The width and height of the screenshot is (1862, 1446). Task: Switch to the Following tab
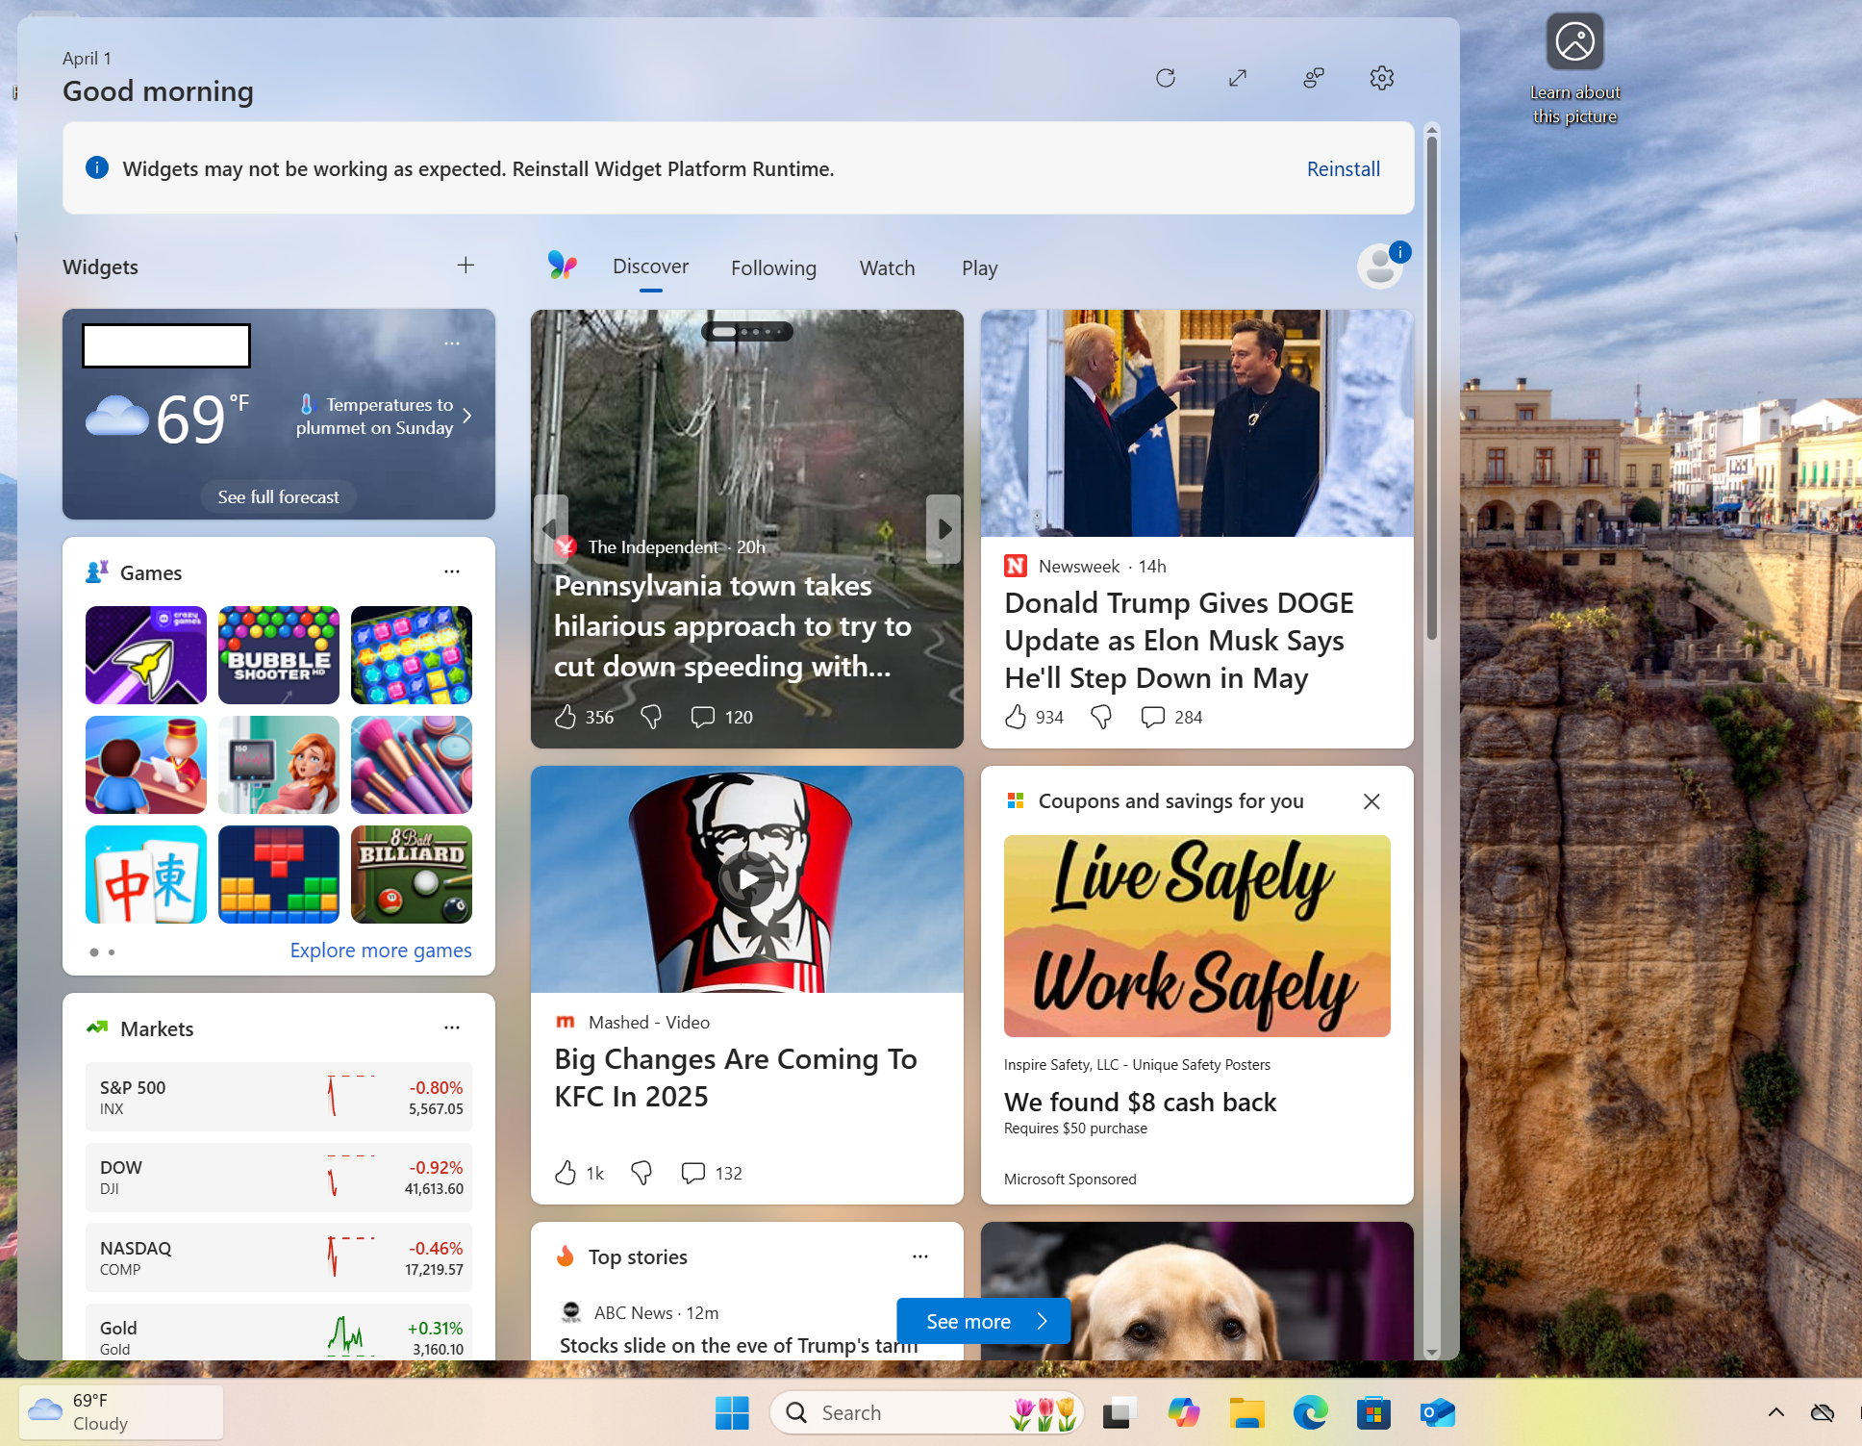click(773, 267)
